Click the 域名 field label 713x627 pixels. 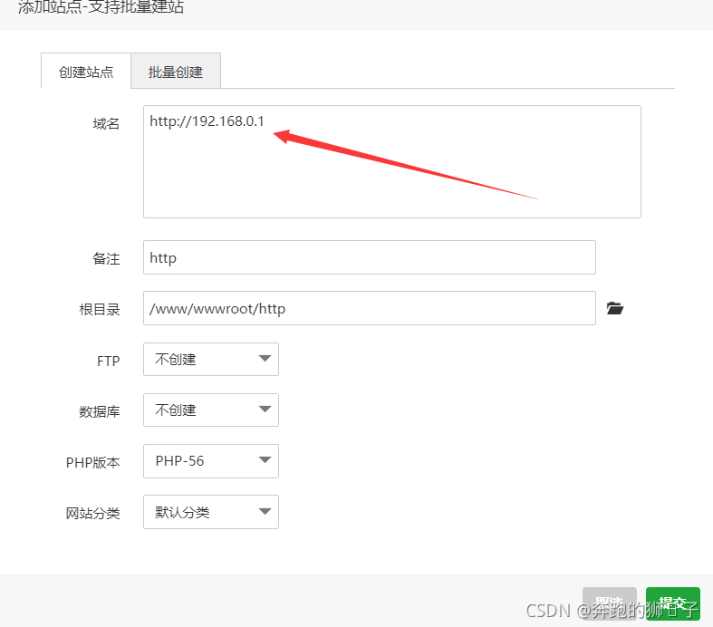106,123
